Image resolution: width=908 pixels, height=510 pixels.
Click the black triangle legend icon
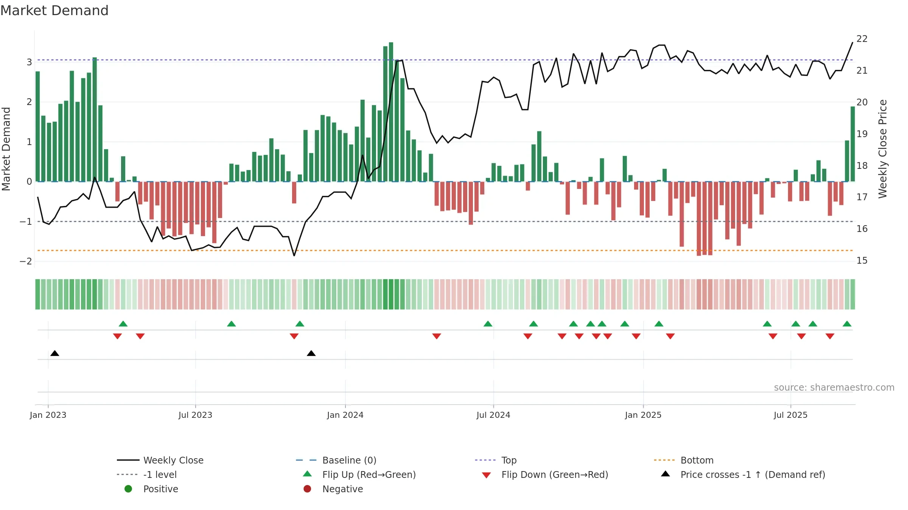[665, 474]
